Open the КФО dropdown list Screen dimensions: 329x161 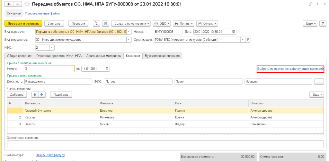[x=52, y=48]
